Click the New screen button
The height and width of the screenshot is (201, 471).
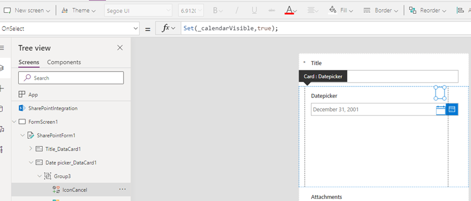tap(27, 11)
